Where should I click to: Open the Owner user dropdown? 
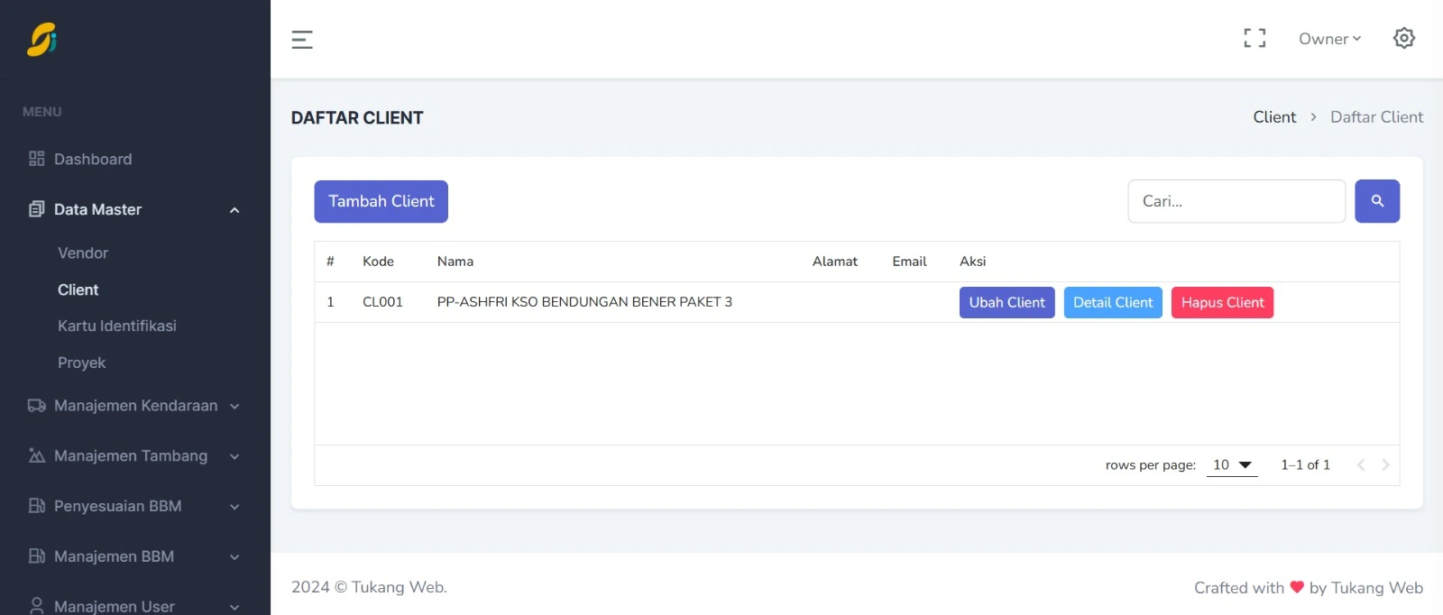tap(1329, 39)
